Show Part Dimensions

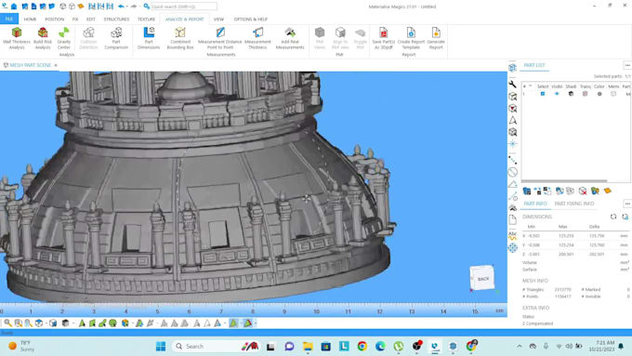pyautogui.click(x=149, y=38)
